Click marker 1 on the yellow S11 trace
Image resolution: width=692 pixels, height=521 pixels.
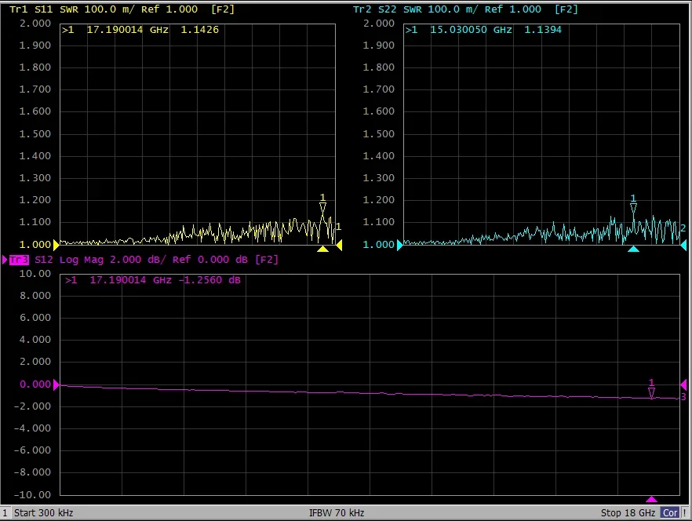point(322,207)
